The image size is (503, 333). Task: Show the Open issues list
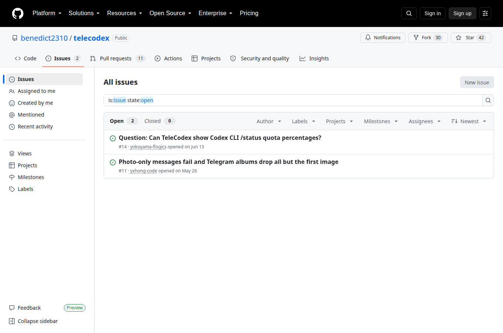point(124,121)
